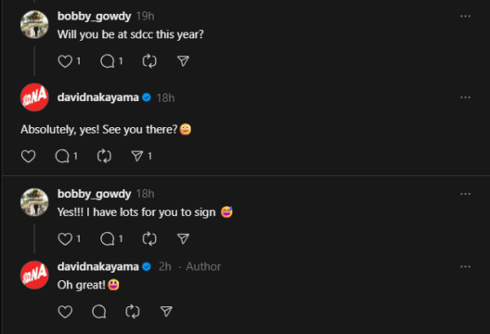The image size is (490, 334).
Task: Share the 'Absolutely, yes! See you there?' post
Action: (137, 156)
